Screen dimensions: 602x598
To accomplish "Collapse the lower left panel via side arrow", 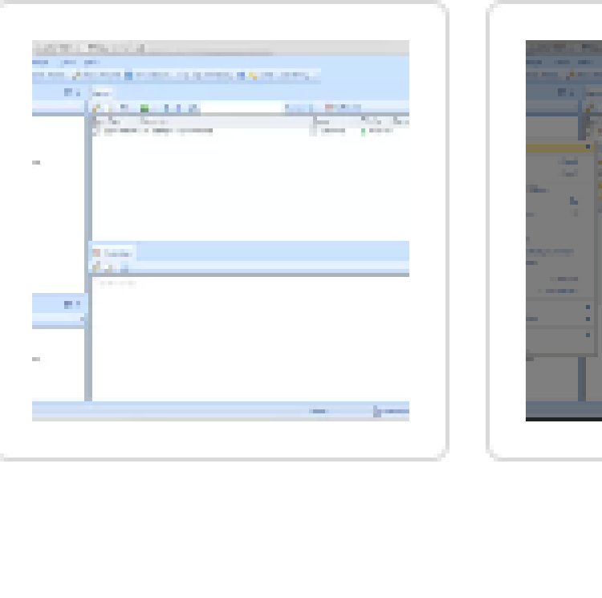I will (x=83, y=319).
